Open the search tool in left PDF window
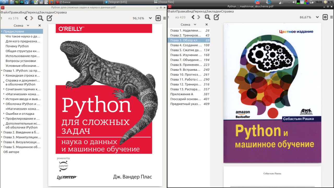334x188 pixels. point(40,18)
